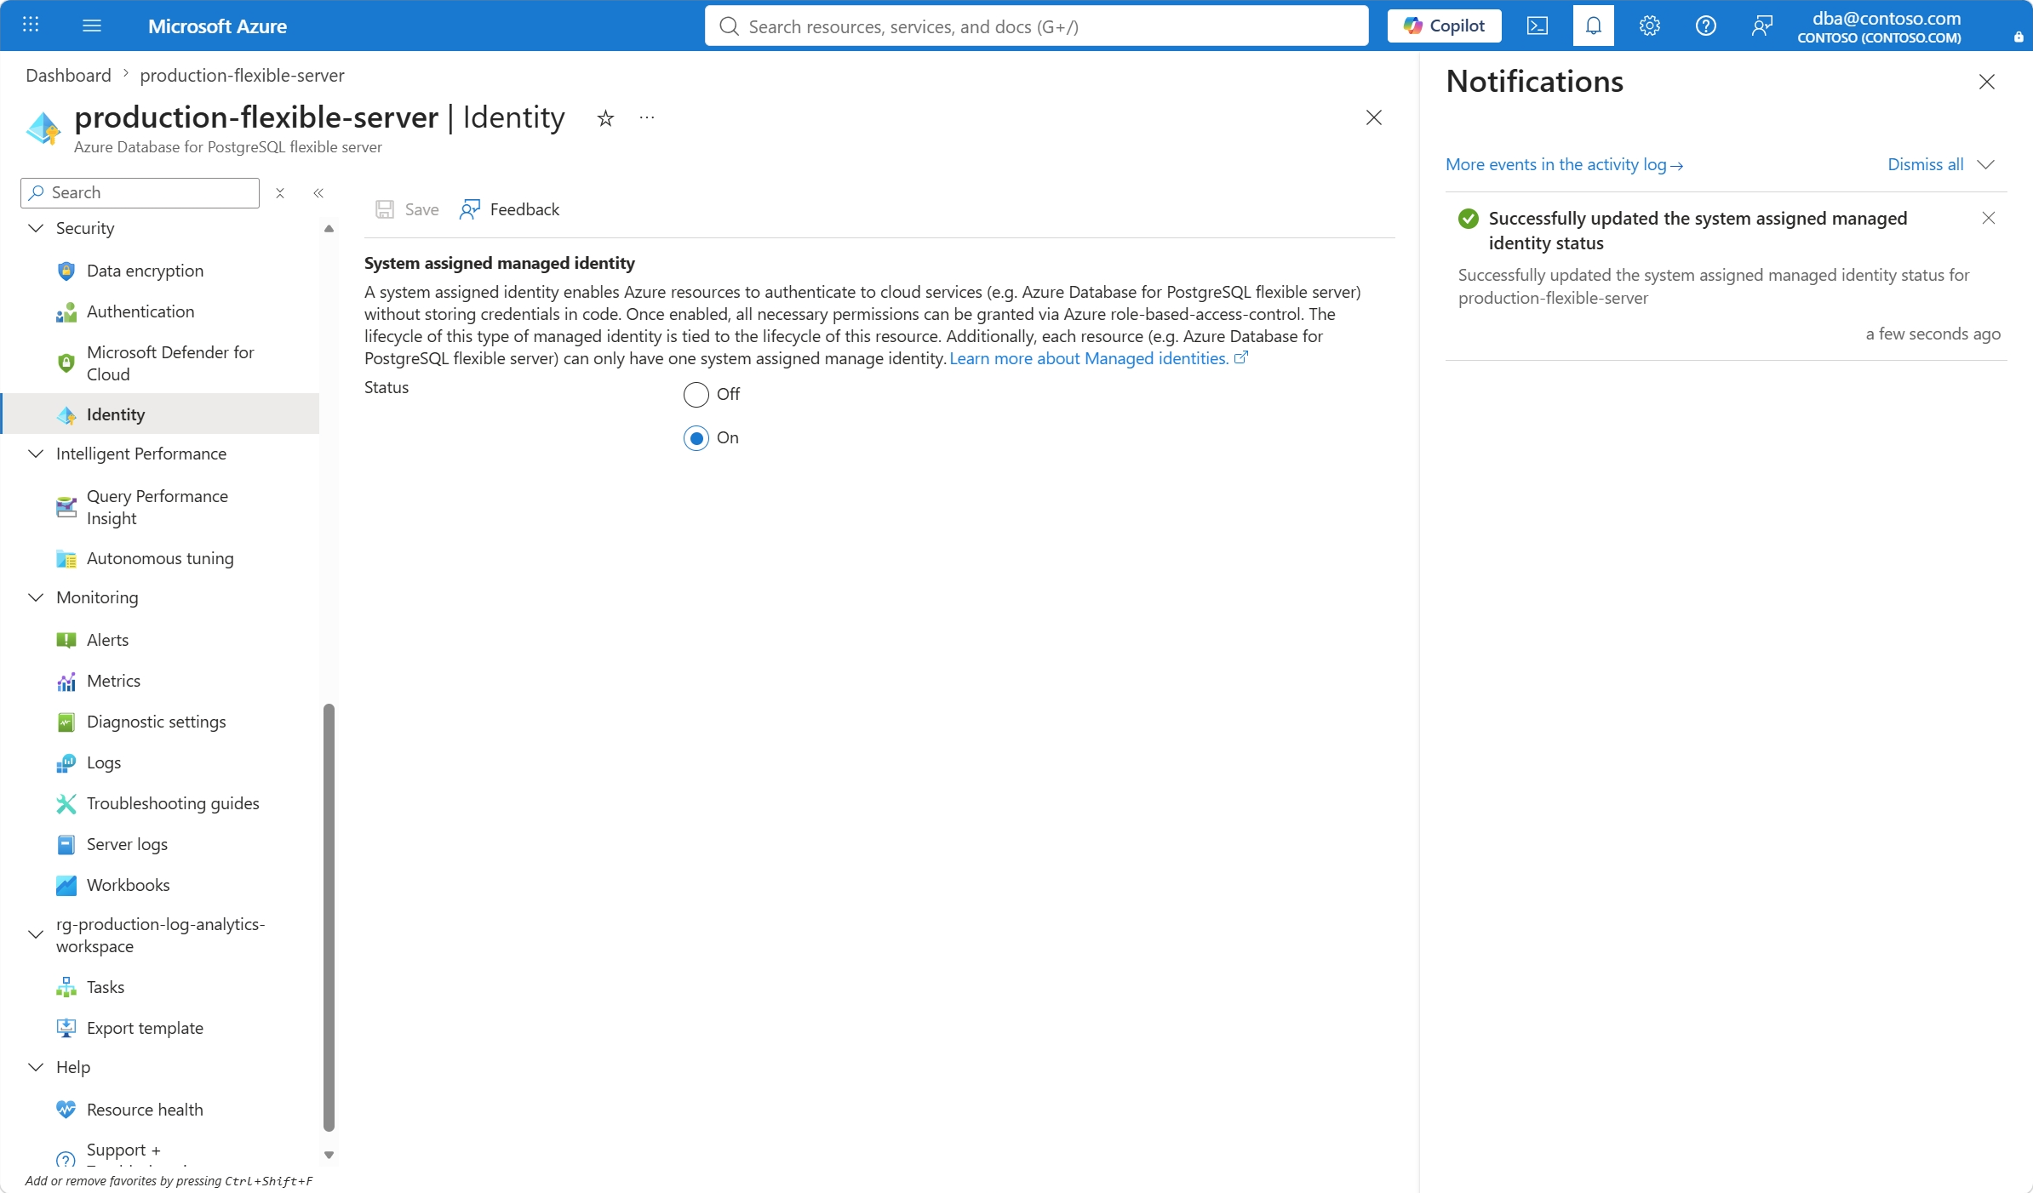
Task: Click the production-flexible-server breadcrumb
Action: pyautogui.click(x=242, y=75)
